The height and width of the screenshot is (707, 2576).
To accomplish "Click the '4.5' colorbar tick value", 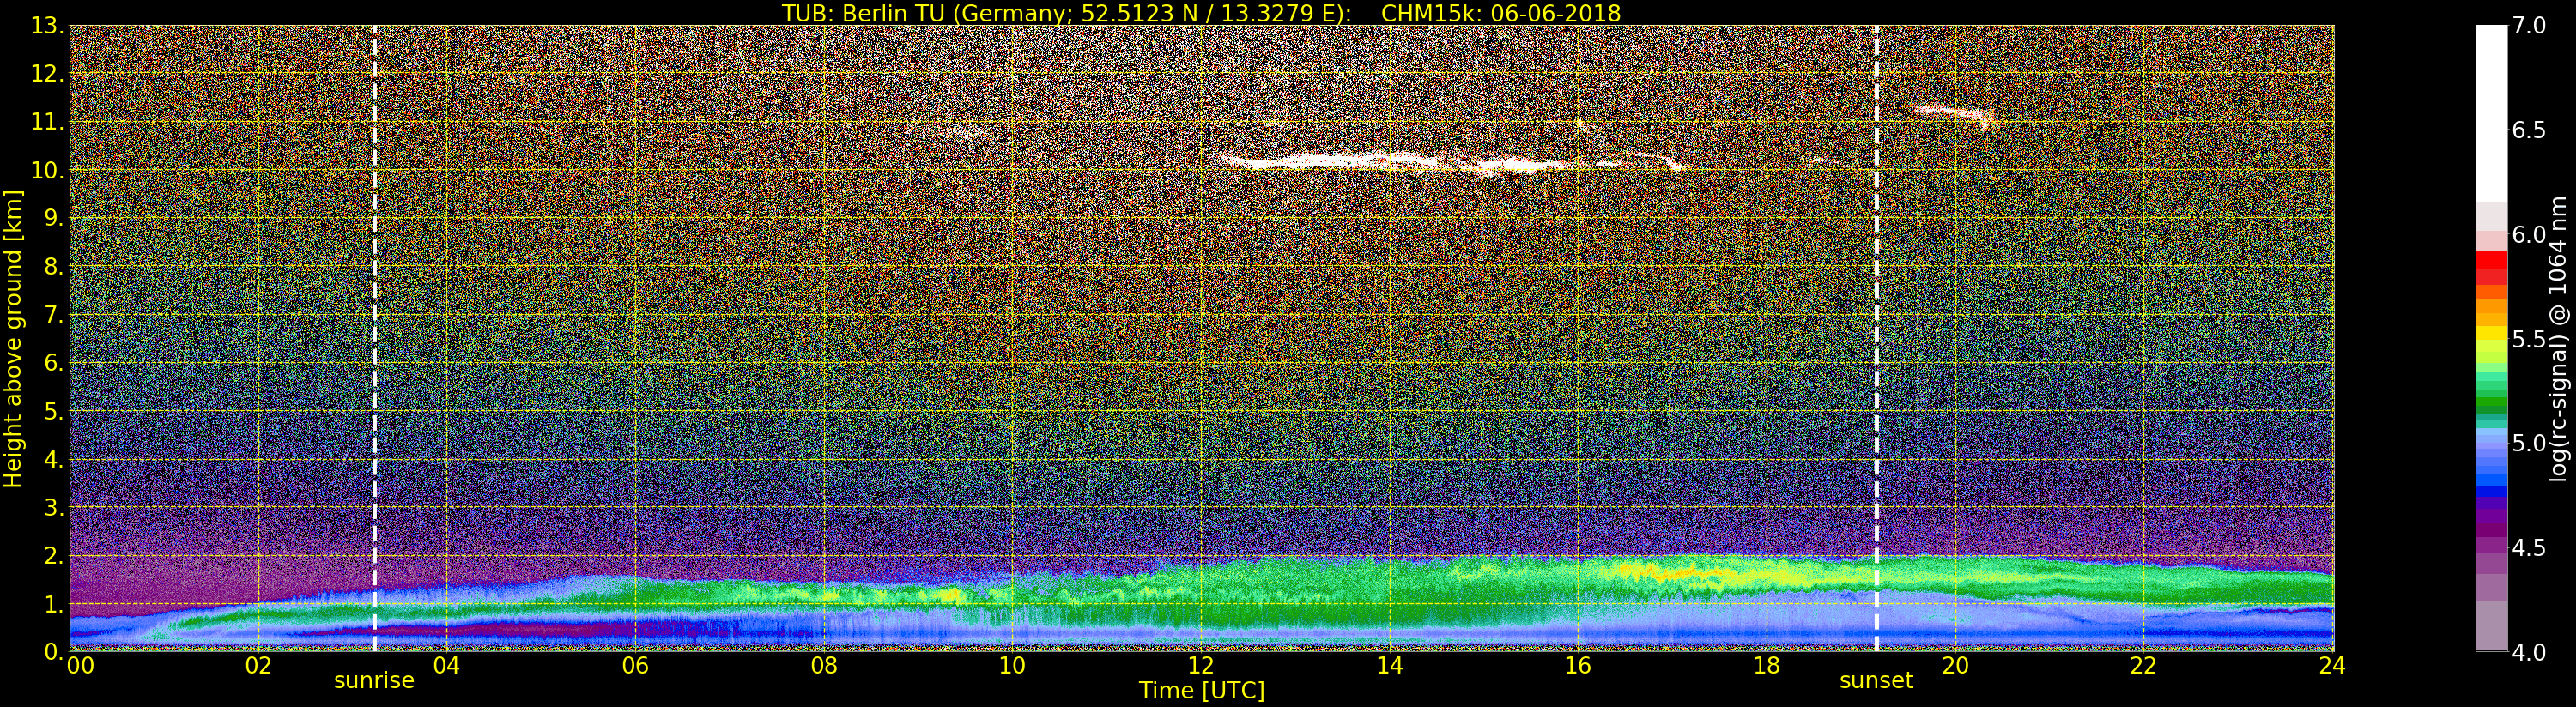I will (2528, 548).
